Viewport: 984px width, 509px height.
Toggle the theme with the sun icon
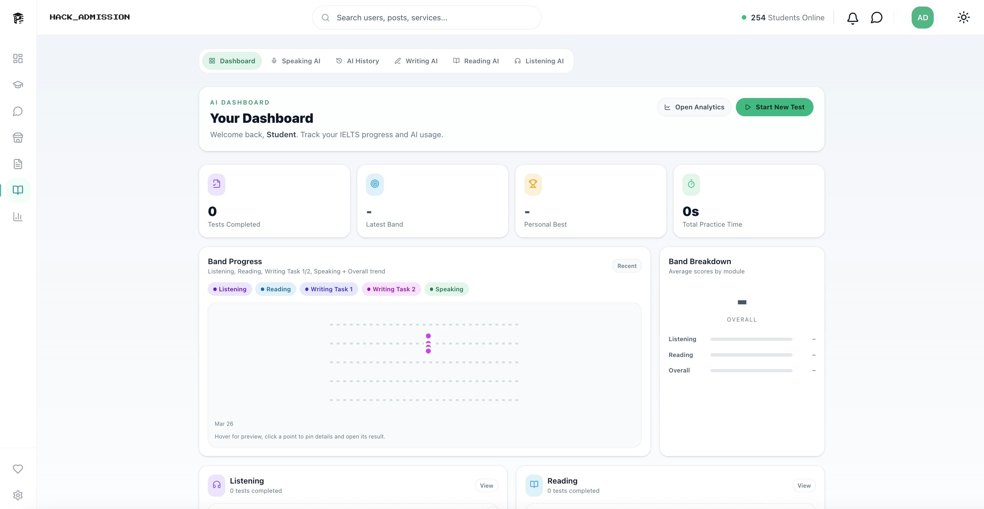(963, 17)
